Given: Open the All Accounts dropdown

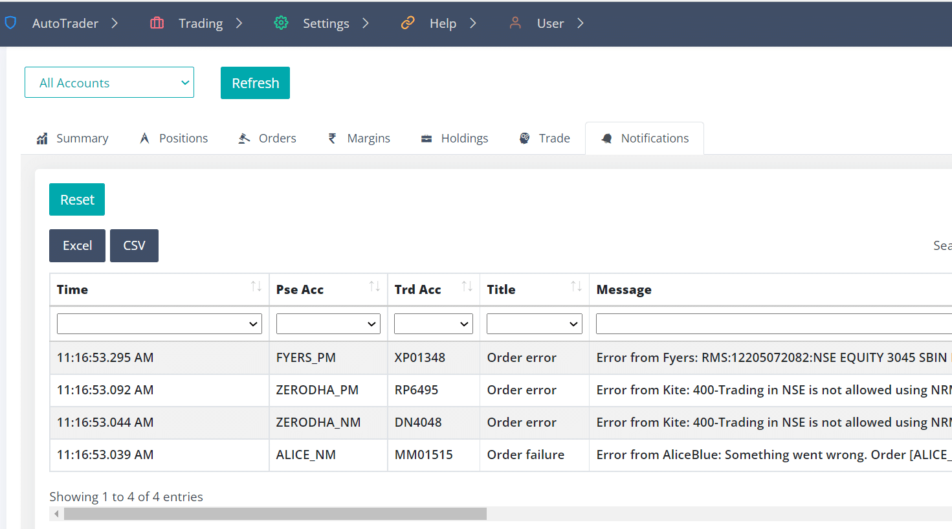Looking at the screenshot, I should (x=109, y=82).
